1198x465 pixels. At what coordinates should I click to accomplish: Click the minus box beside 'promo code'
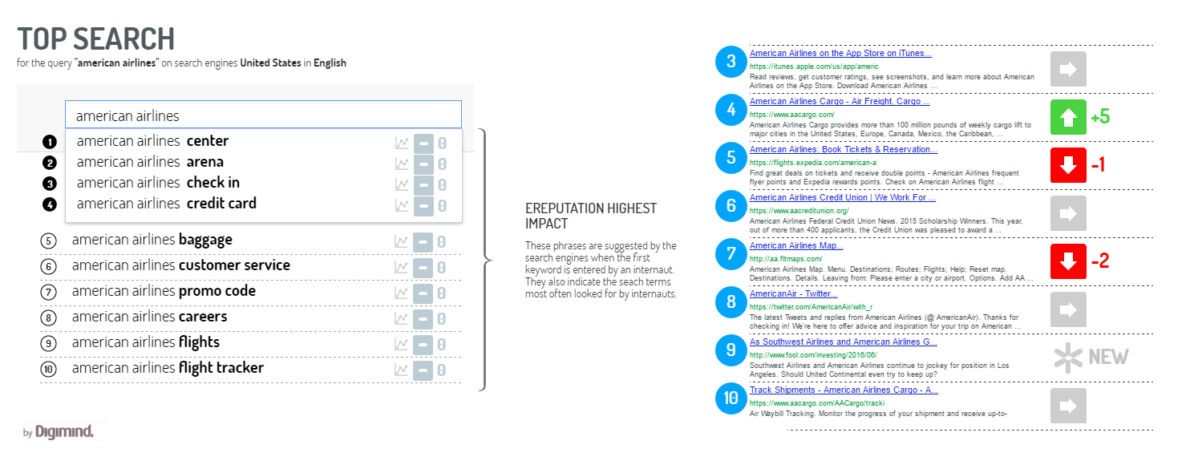tap(423, 293)
